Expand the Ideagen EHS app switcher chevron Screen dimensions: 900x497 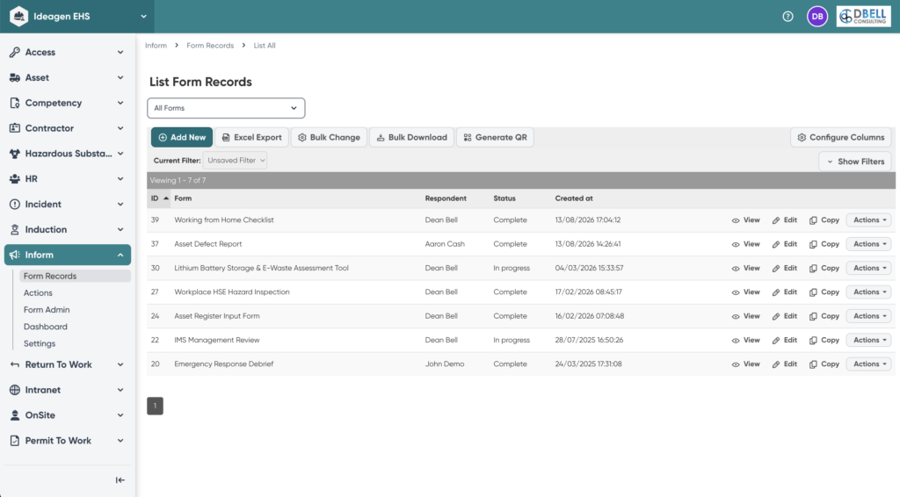coord(143,17)
